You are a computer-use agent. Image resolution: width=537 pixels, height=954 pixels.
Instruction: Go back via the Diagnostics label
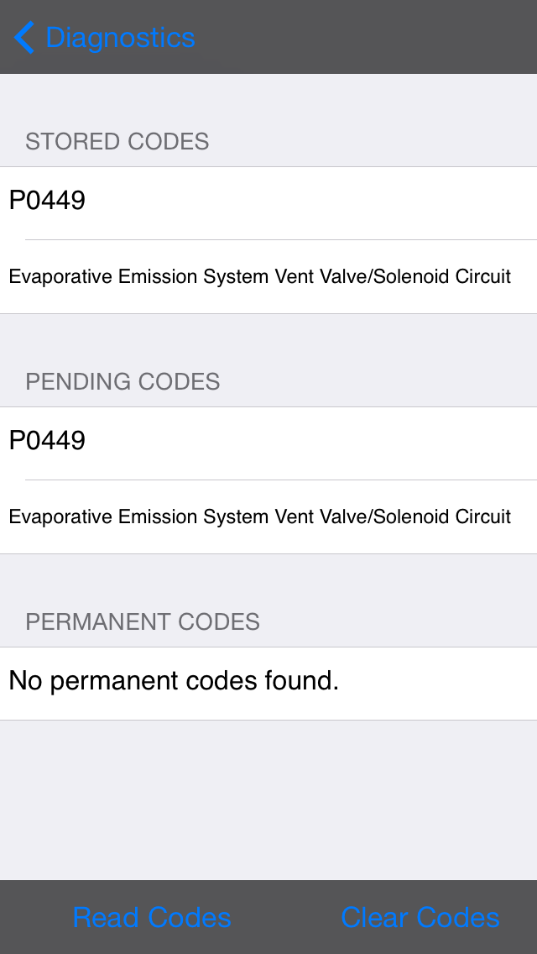[x=120, y=38]
